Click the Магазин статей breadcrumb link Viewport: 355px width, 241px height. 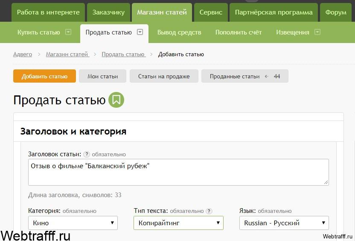[x=67, y=54]
